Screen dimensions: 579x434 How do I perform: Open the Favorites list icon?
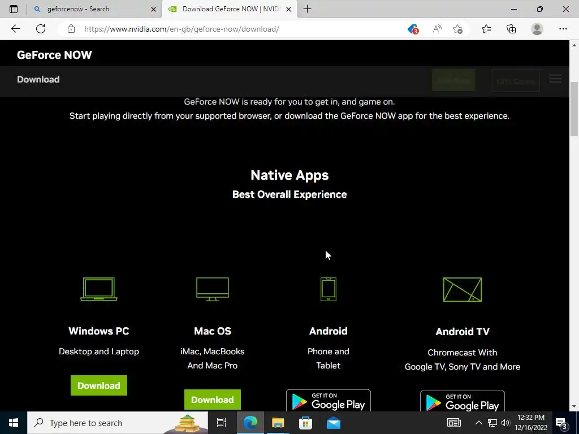click(486, 29)
